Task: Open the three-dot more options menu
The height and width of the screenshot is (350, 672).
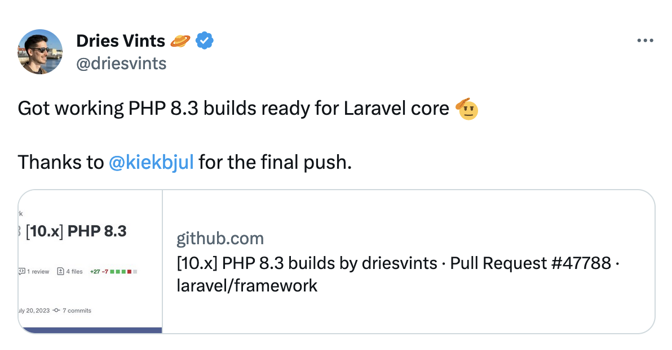Action: click(645, 41)
